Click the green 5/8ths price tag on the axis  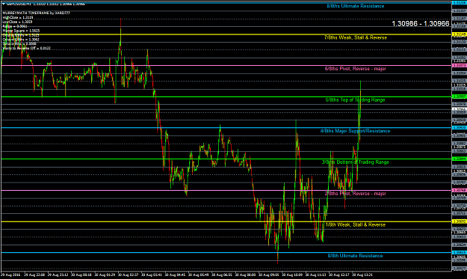coord(460,96)
